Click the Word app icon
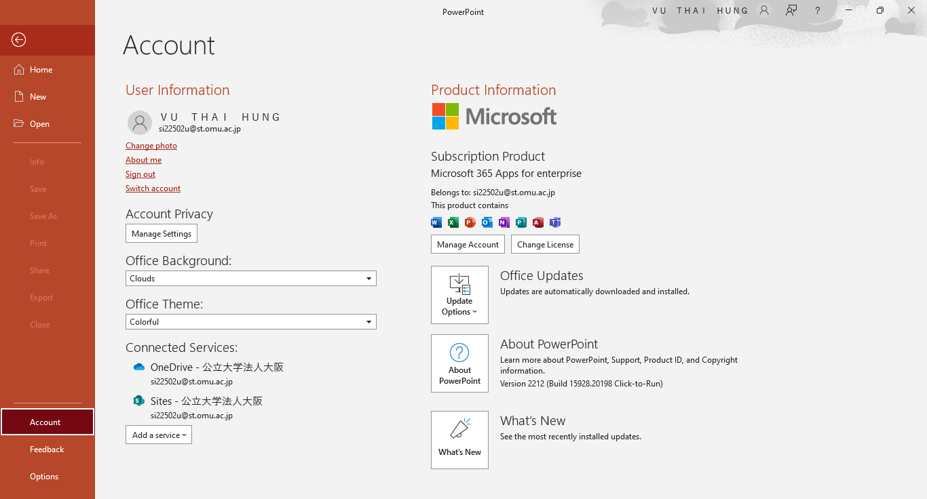Viewport: 927px width, 499px height. [436, 222]
